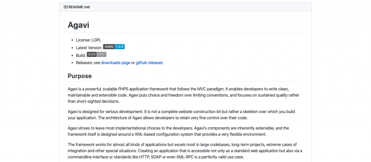Click the word 'or' between release links
The image size is (371, 162).
tap(133, 63)
